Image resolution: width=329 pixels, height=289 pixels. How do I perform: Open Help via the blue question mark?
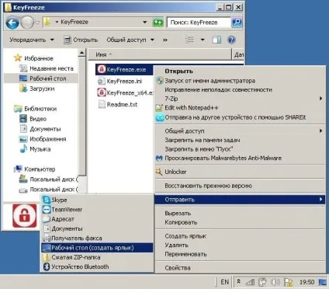(231, 40)
